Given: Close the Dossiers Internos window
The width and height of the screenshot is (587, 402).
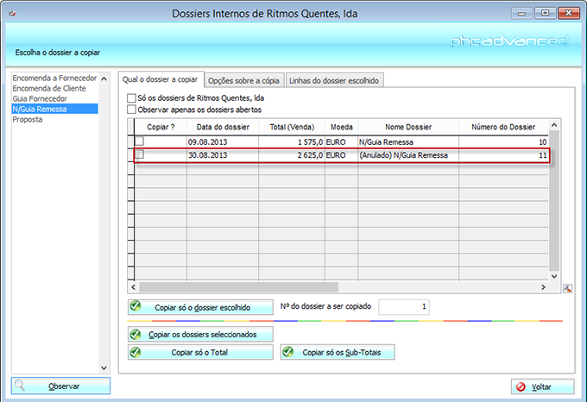Looking at the screenshot, I should click(x=569, y=13).
